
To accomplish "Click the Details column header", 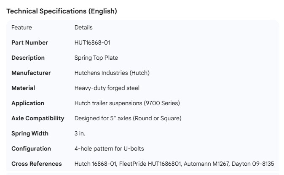I will (83, 27).
